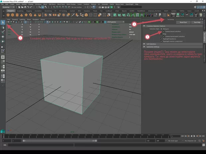The image size is (206, 154).
Task: Click the Tool Help button
Action: point(197,23)
